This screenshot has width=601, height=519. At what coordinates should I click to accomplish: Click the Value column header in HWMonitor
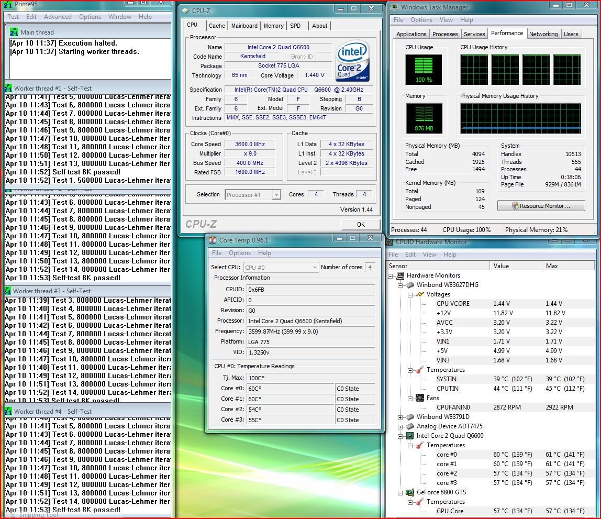516,266
